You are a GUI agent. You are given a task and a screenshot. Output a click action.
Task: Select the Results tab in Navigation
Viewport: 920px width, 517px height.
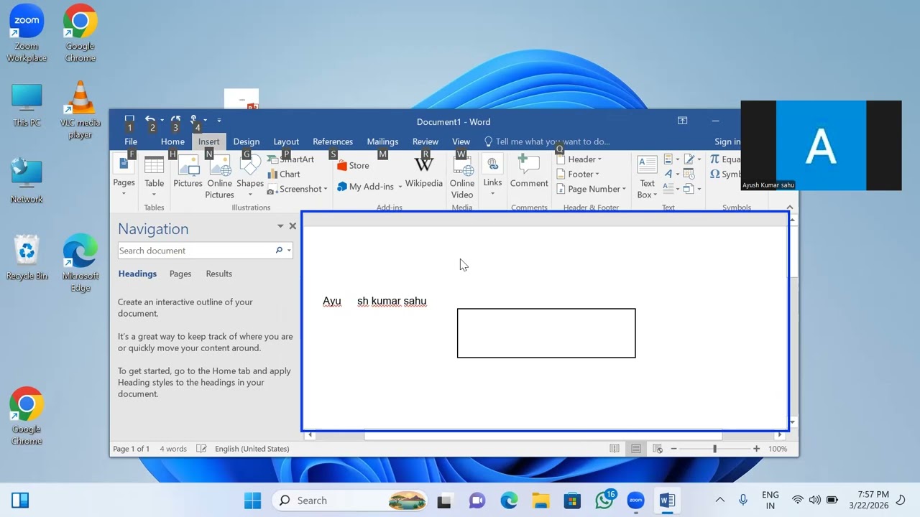point(219,274)
